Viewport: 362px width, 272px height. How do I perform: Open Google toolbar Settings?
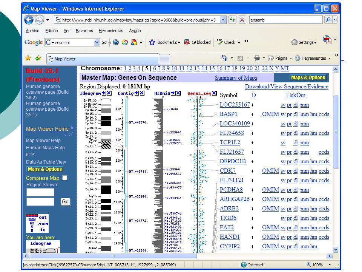(x=304, y=42)
